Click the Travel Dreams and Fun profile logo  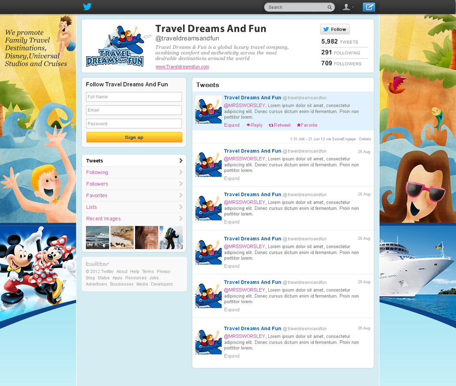[116, 46]
